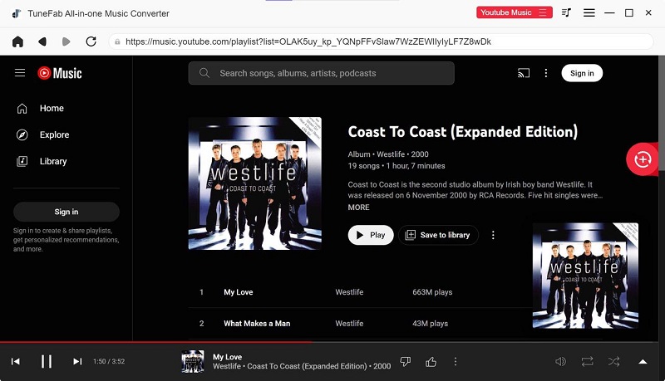Click the sidebar Sign in button

pos(66,212)
